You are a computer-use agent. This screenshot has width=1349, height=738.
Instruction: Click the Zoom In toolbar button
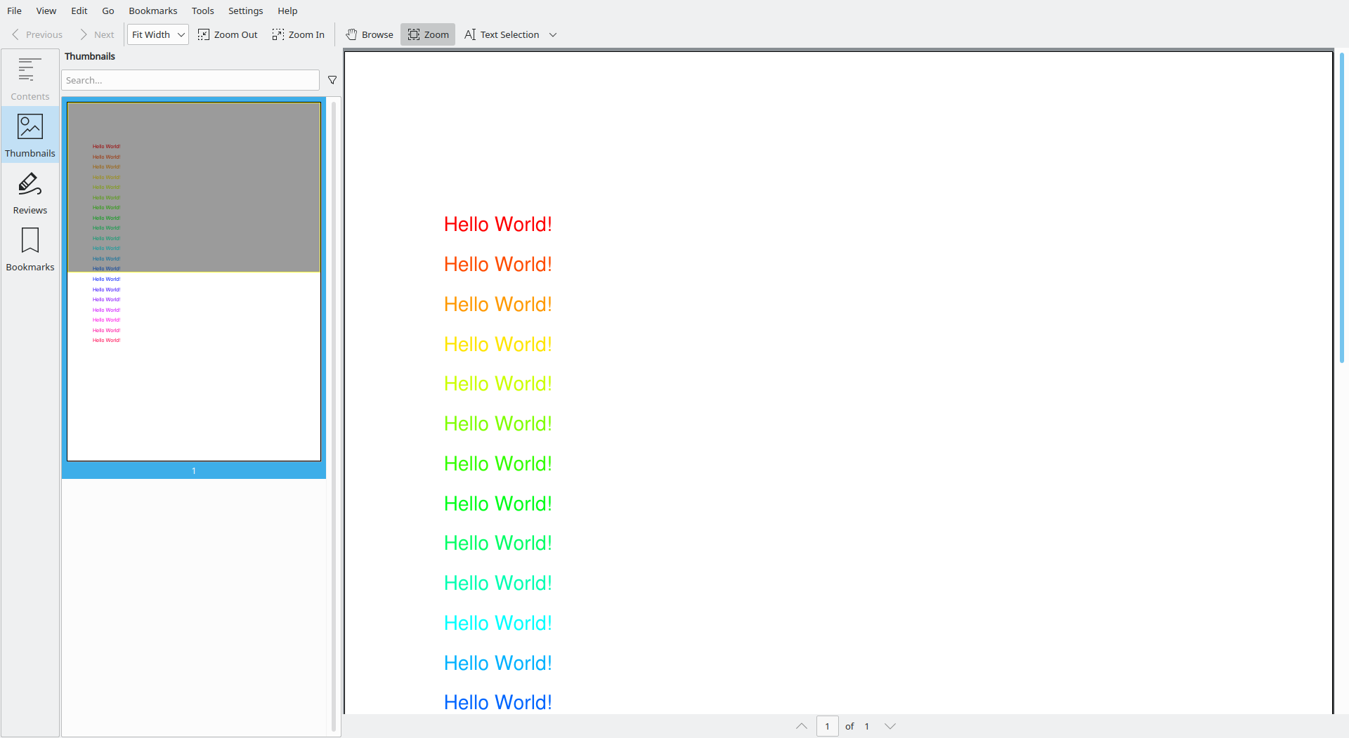coord(299,34)
